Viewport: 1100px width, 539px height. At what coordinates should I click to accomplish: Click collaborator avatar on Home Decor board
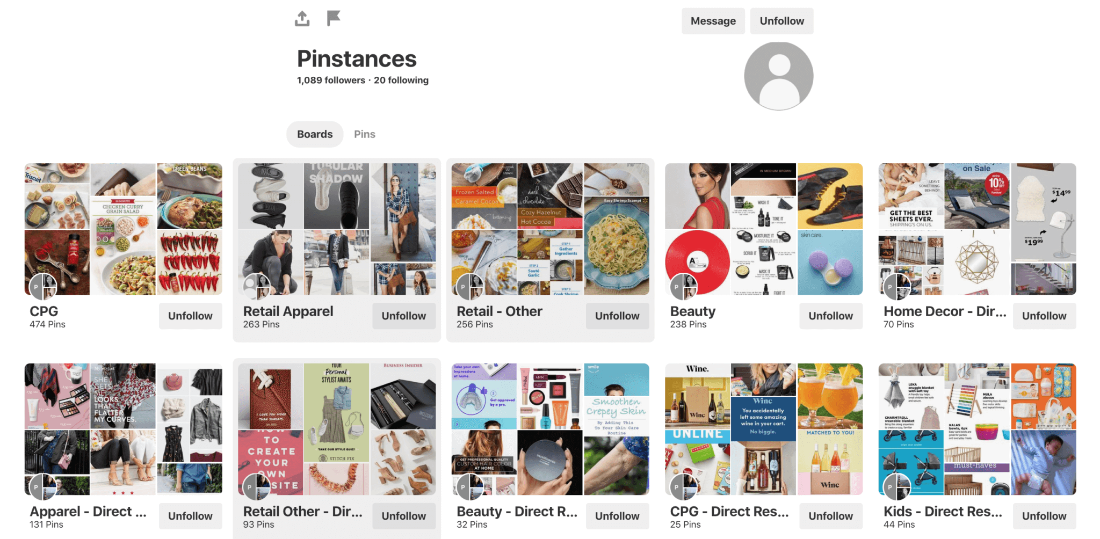point(896,287)
